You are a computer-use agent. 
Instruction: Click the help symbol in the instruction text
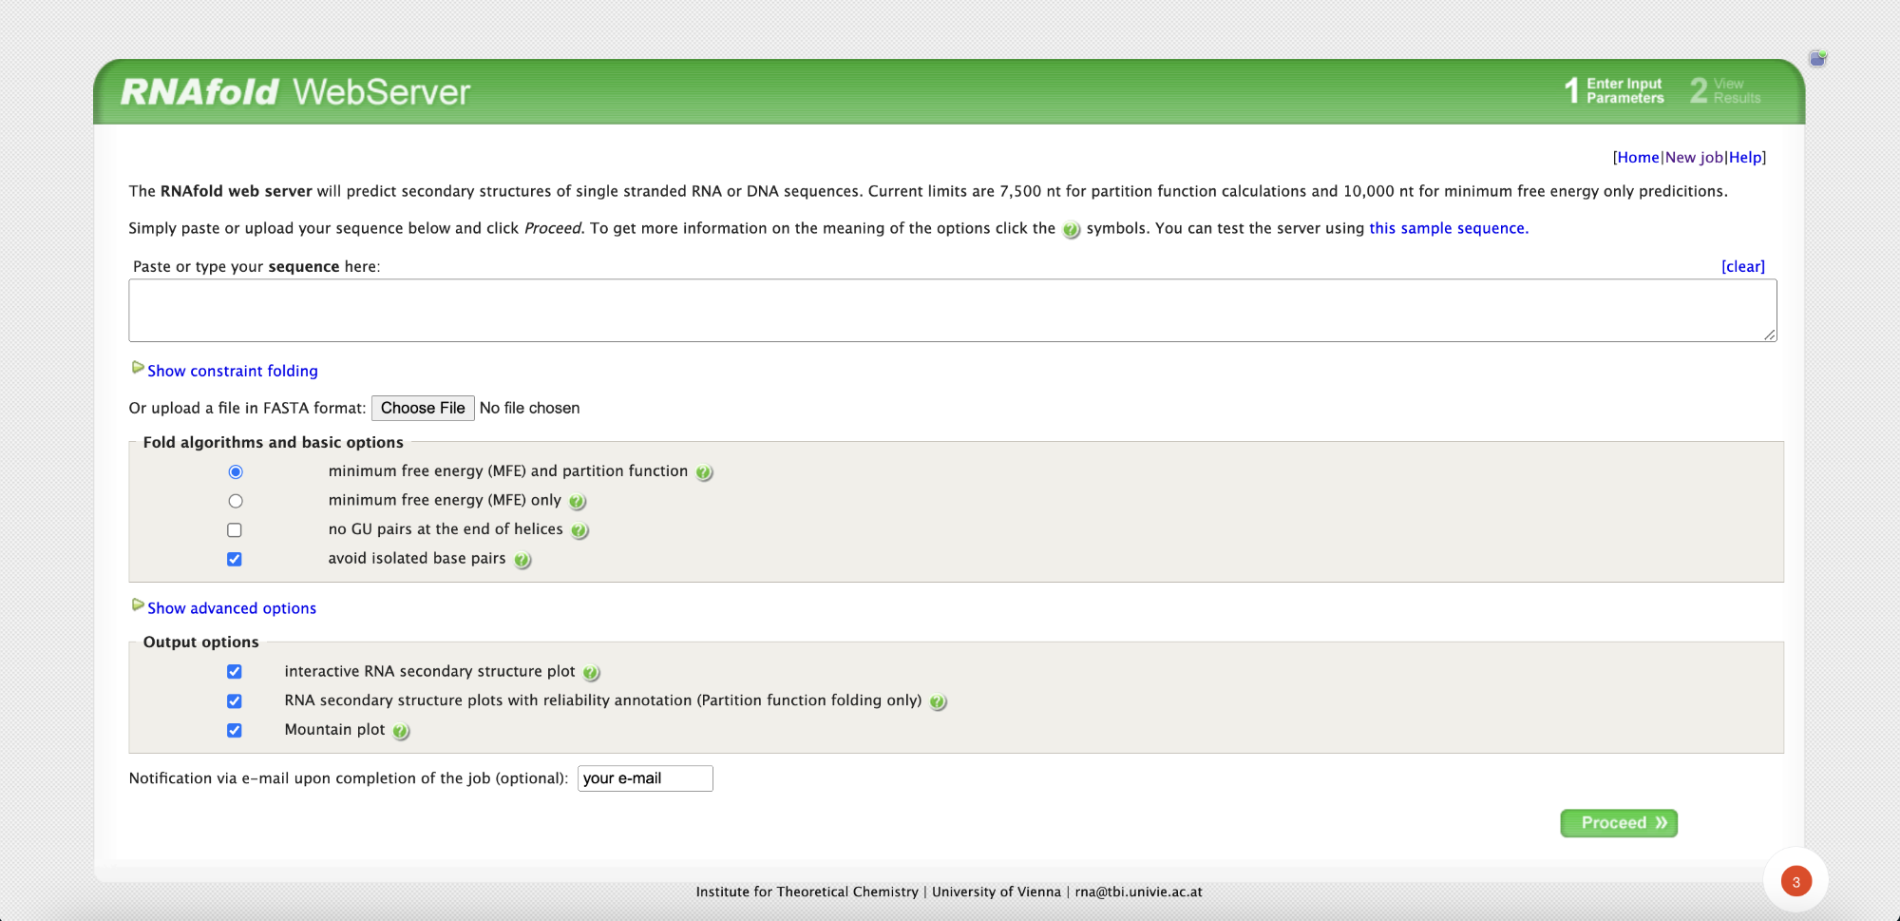1071,230
